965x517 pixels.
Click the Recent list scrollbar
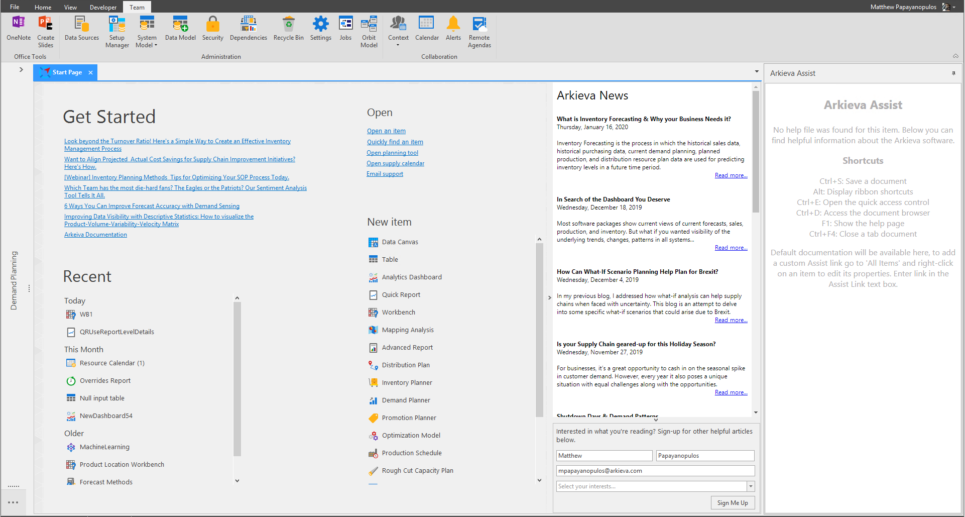pyautogui.click(x=237, y=379)
